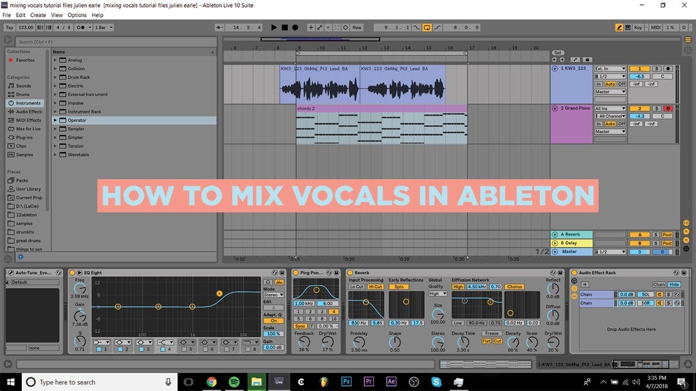The height and width of the screenshot is (391, 696).
Task: Open File Explorer from the taskbar
Action: click(256, 382)
